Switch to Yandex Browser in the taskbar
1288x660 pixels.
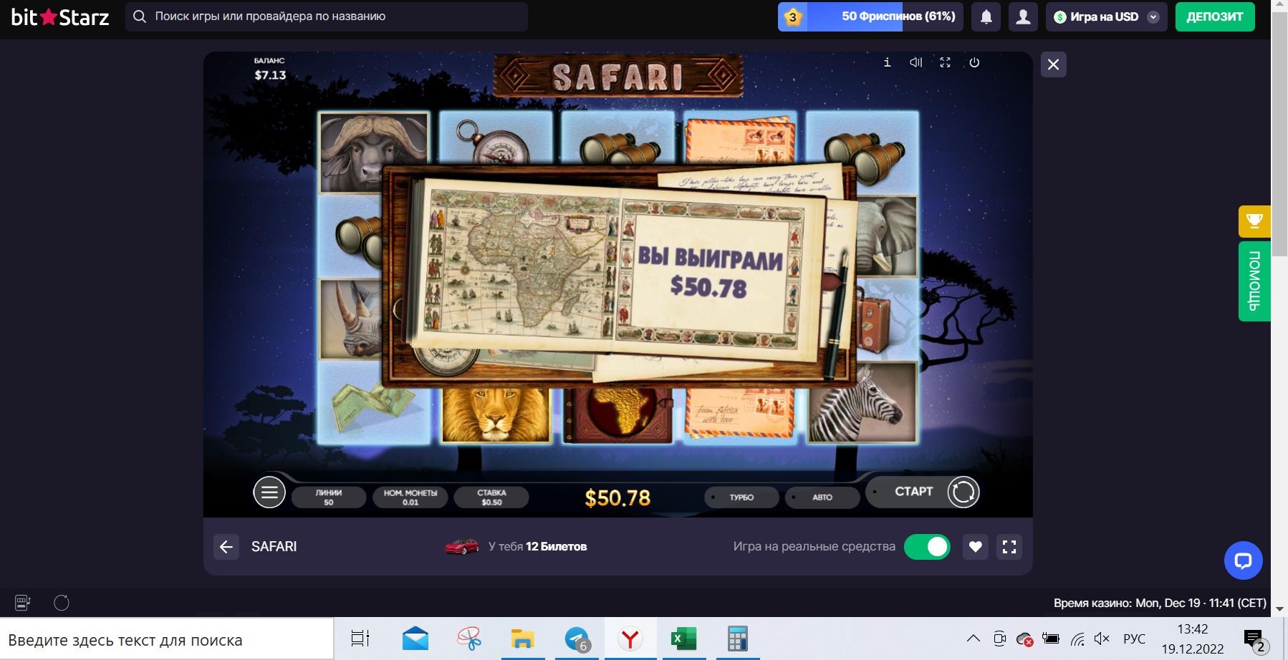tap(630, 639)
